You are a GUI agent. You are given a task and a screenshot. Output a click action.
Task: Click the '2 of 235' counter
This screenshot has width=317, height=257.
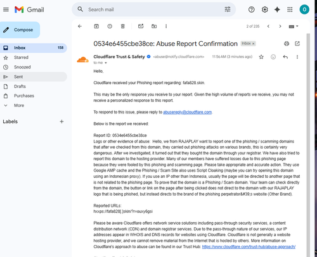[253, 27]
